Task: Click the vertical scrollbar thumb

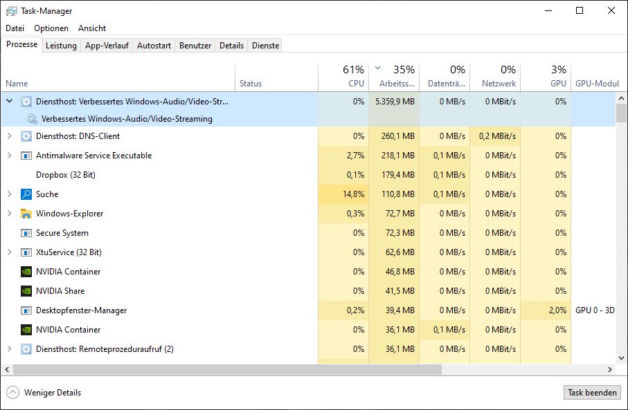Action: (621, 113)
